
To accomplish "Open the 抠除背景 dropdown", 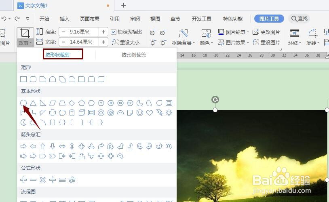I will (183, 43).
